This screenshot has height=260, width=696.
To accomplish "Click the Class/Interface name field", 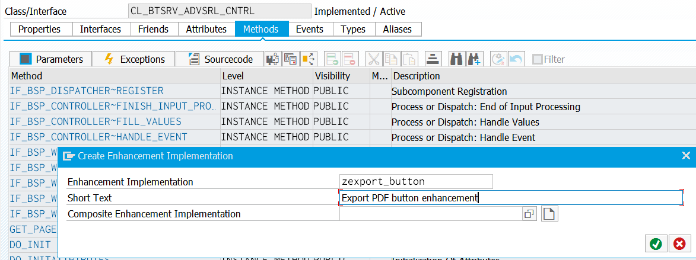I will point(220,11).
